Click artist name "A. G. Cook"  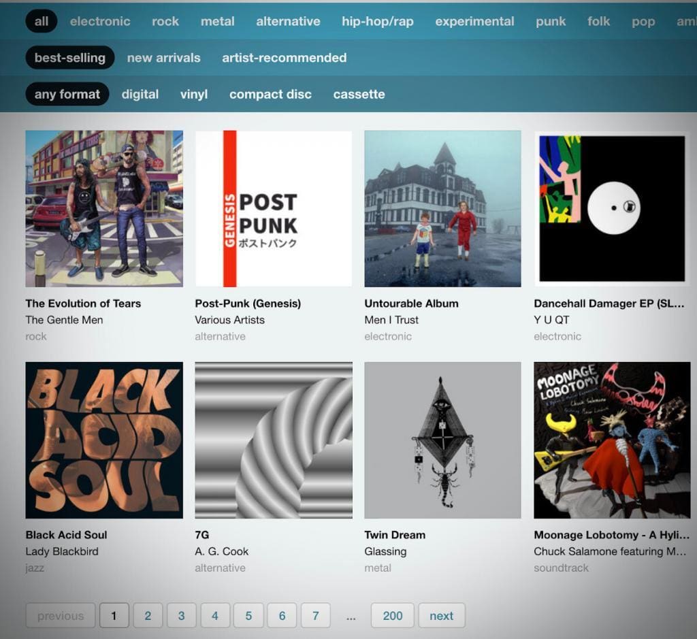[221, 551]
